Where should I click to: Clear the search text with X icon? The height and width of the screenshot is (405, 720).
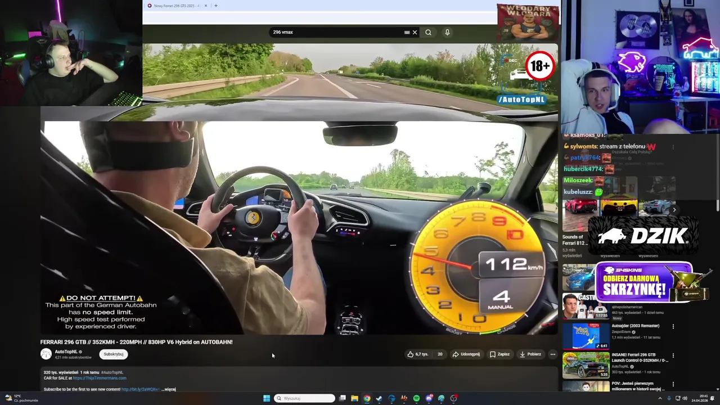point(415,33)
